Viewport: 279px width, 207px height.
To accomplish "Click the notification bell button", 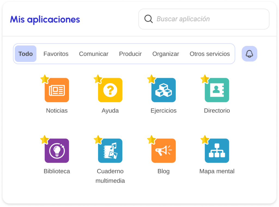I will tap(249, 54).
